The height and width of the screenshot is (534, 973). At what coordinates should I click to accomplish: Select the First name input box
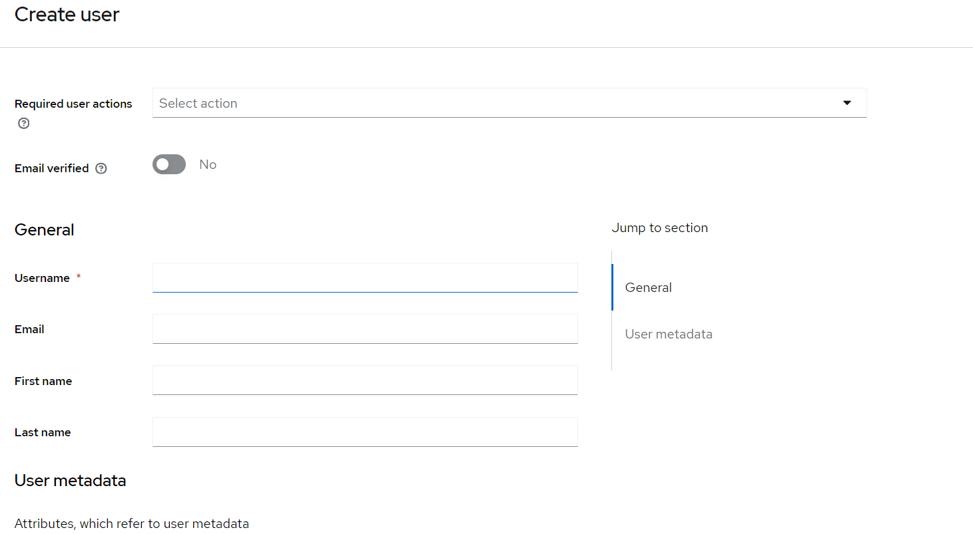point(365,380)
